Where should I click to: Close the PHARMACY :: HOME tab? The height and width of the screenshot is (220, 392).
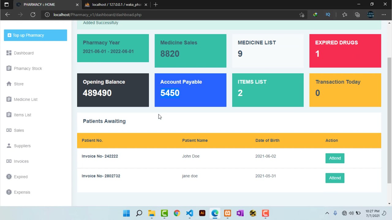(77, 5)
